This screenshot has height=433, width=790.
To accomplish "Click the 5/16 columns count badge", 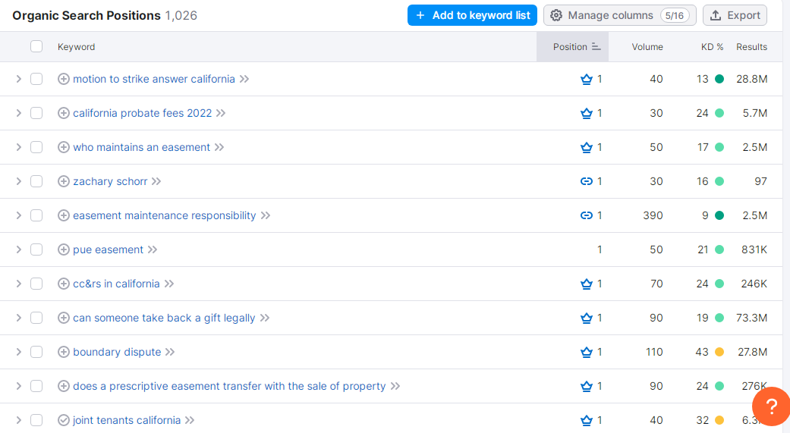I will point(675,16).
